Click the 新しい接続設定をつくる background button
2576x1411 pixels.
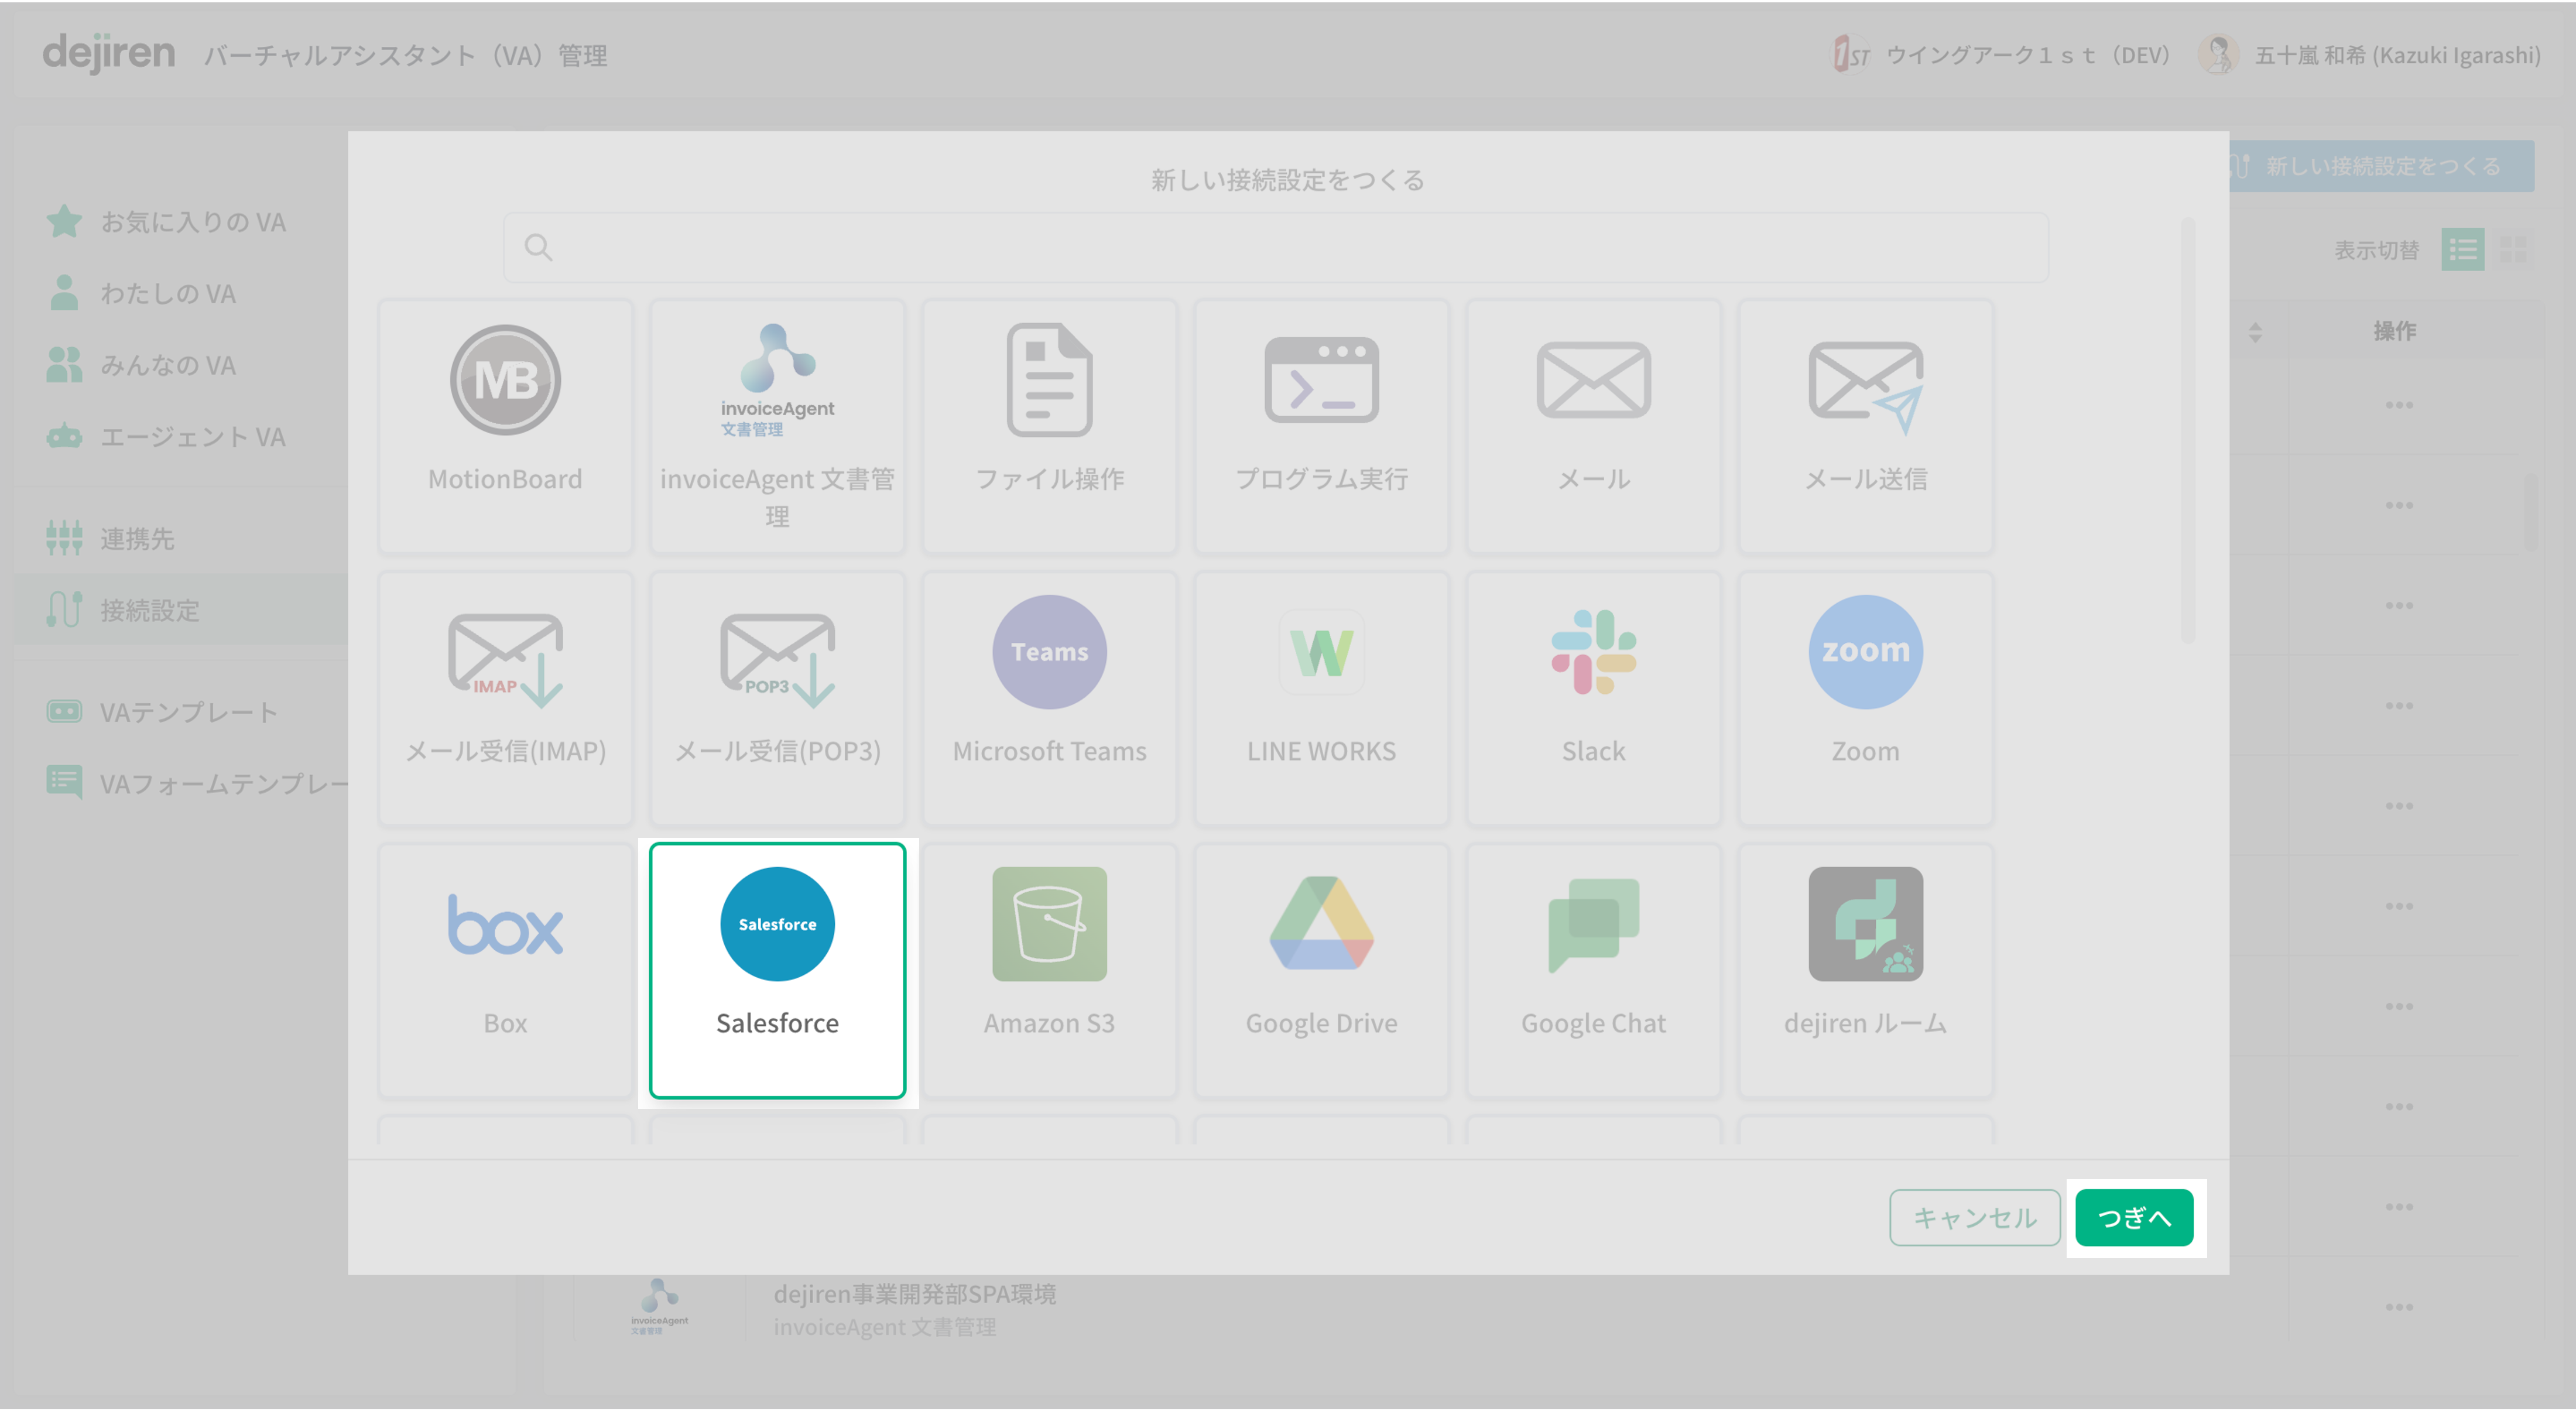(2381, 166)
